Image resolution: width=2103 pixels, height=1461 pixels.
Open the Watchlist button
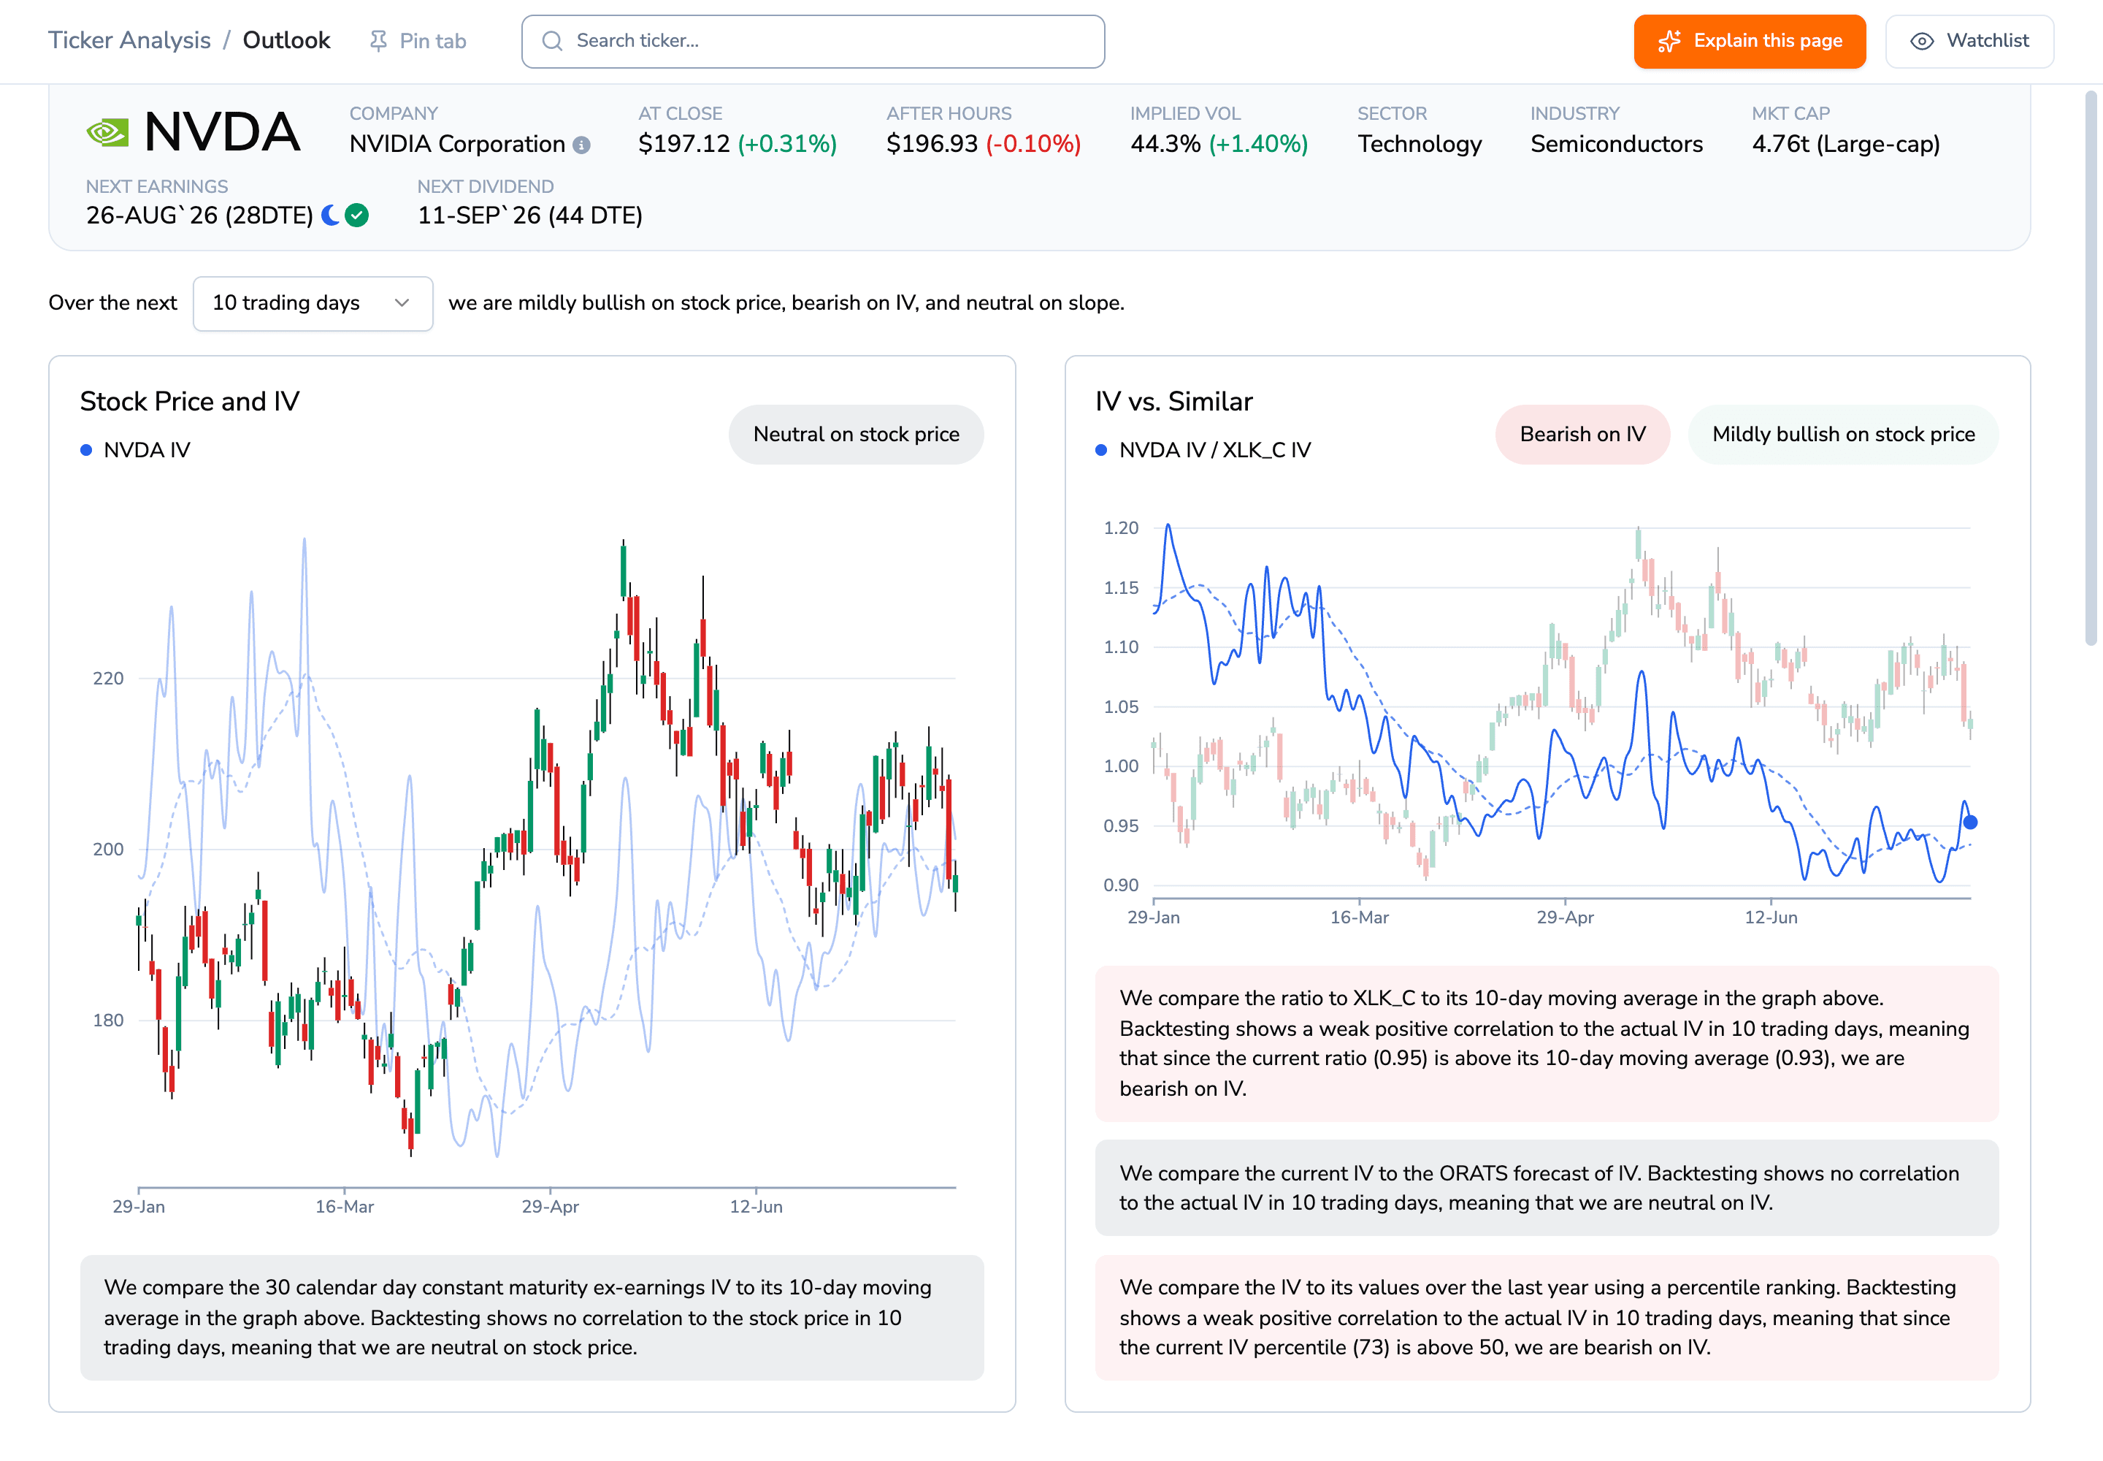coord(1969,41)
